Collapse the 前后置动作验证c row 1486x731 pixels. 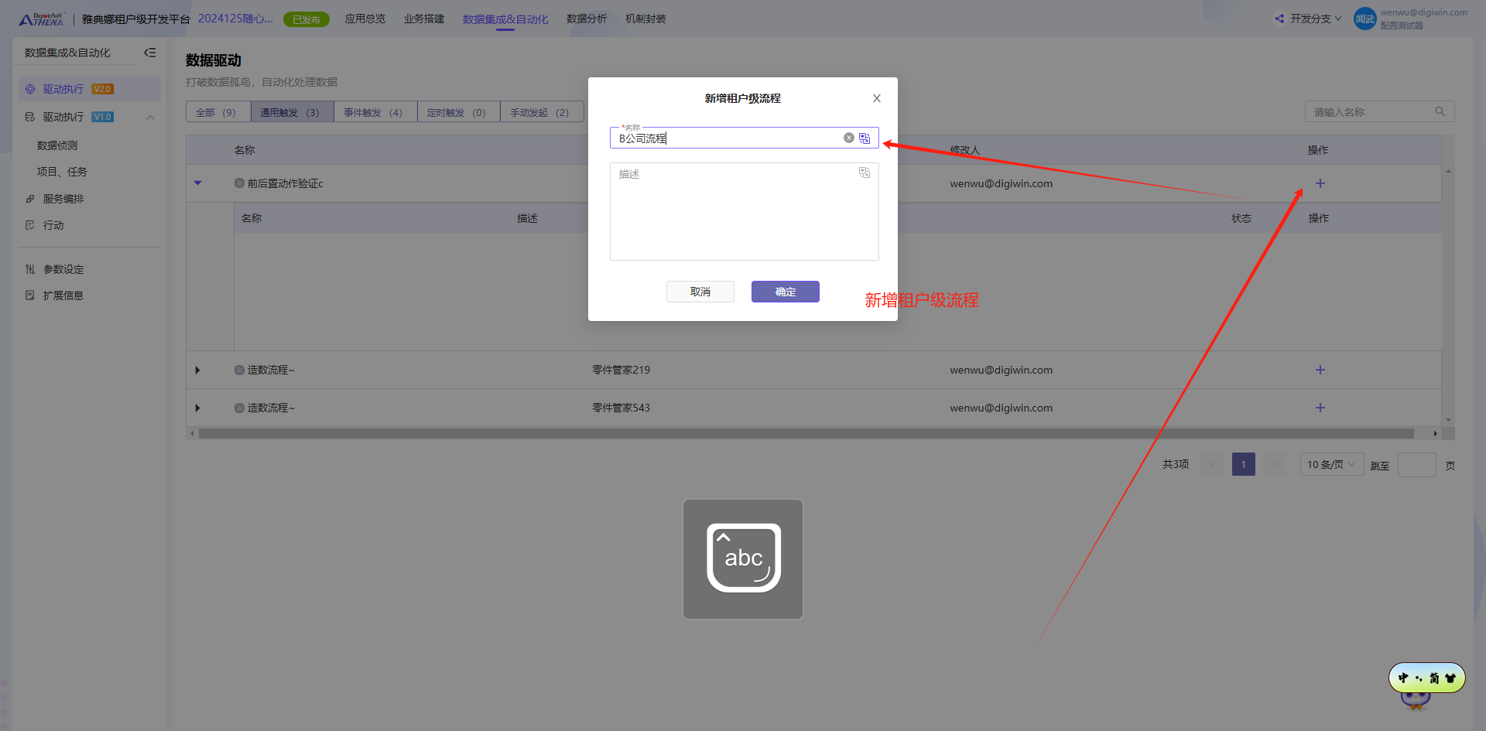[x=197, y=183]
